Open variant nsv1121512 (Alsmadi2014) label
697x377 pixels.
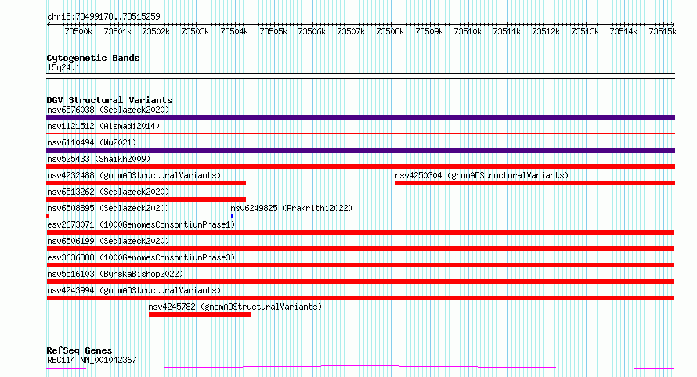[103, 126]
